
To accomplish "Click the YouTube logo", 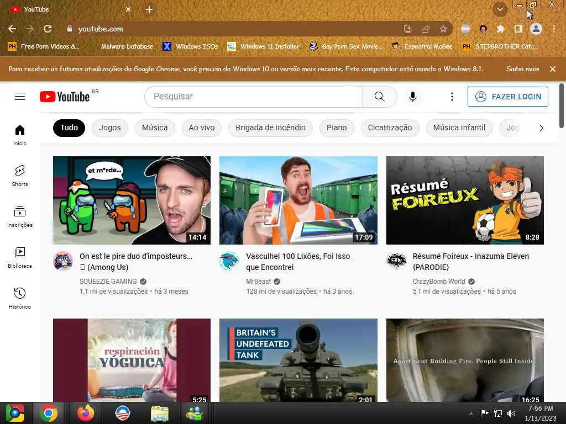I will click(65, 97).
